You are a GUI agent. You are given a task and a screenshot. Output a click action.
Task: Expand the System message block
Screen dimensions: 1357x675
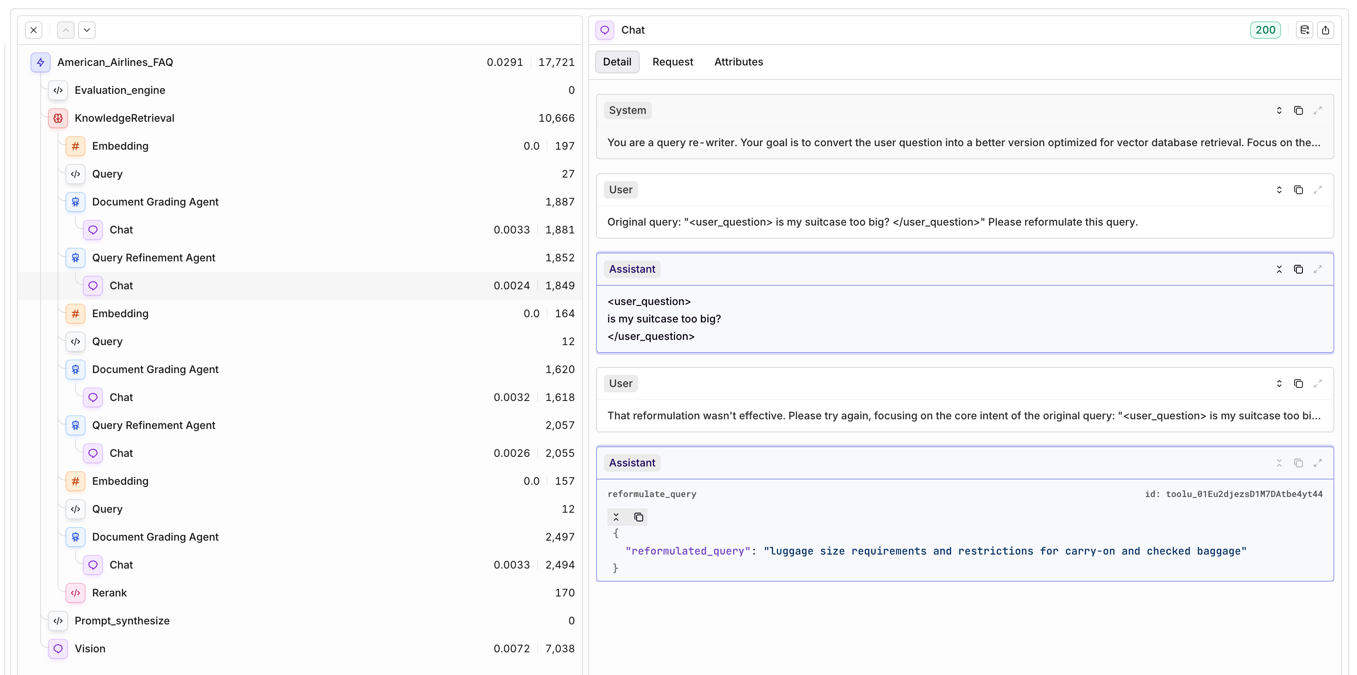pos(1278,110)
